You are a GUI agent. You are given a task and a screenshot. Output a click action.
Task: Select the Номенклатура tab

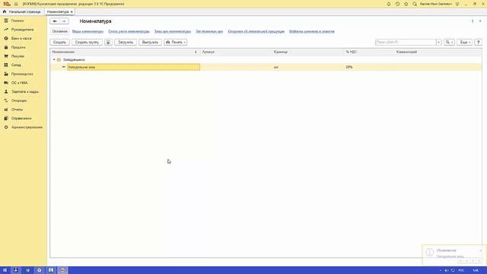pyautogui.click(x=58, y=12)
